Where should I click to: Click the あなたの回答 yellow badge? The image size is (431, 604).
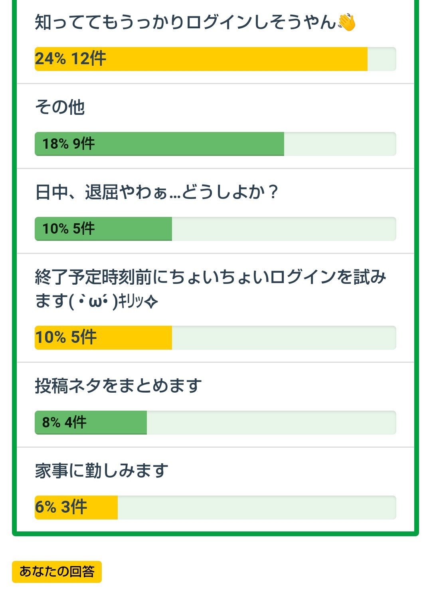click(x=57, y=572)
